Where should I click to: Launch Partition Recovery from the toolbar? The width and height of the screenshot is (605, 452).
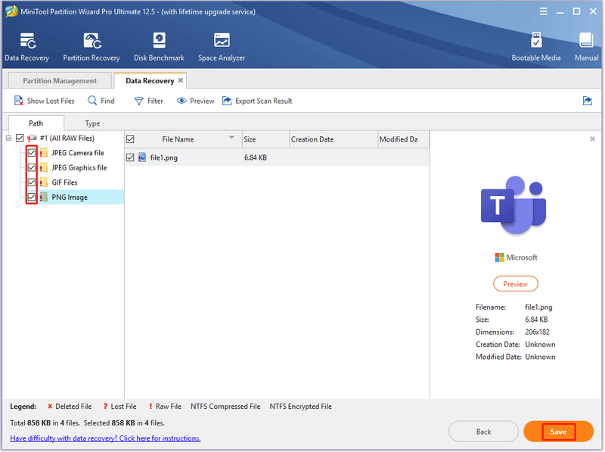[92, 41]
